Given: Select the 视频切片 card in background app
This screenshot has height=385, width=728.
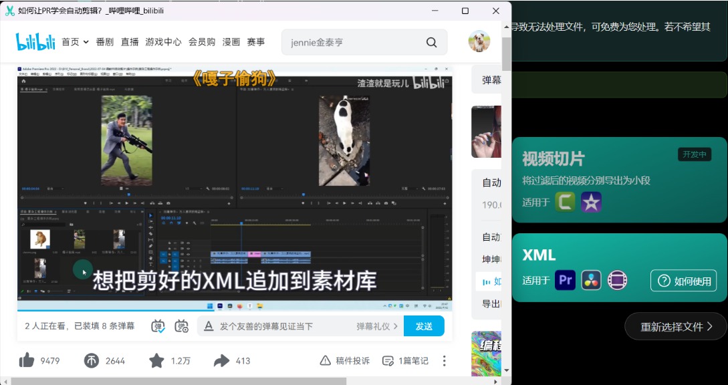Looking at the screenshot, I should (619, 180).
